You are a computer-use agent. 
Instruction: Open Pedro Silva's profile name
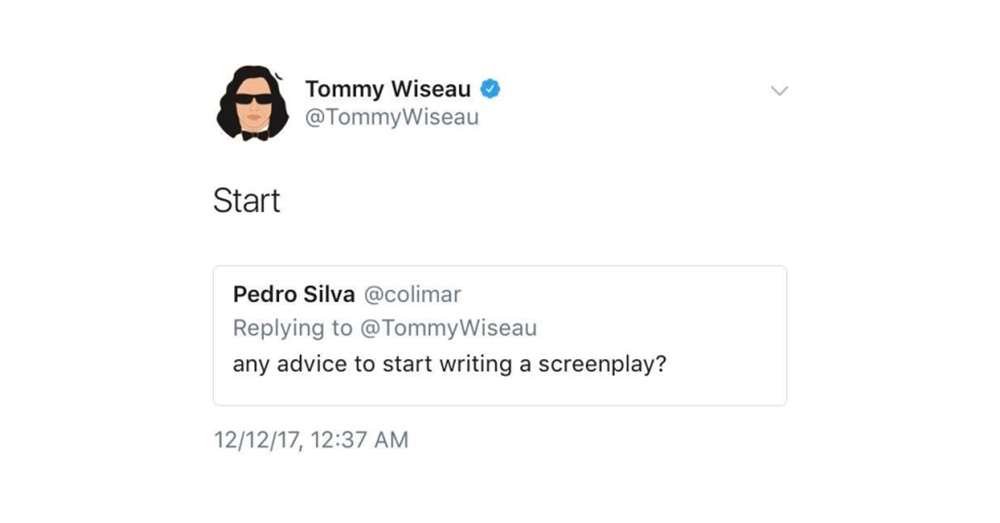(293, 295)
